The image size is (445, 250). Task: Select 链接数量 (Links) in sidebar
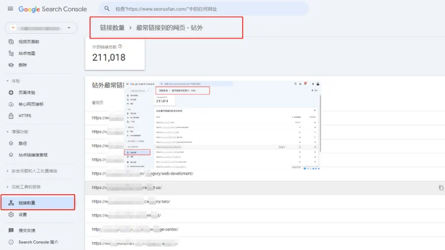[x=38, y=203]
